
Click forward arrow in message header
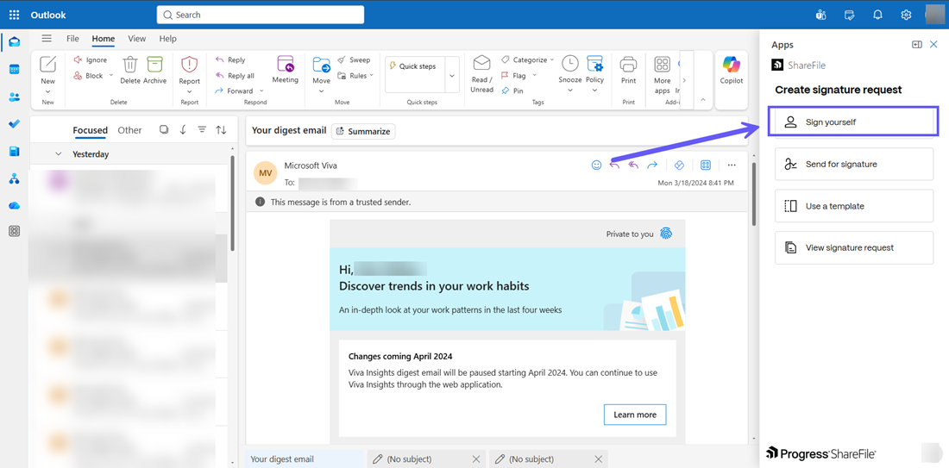point(652,165)
